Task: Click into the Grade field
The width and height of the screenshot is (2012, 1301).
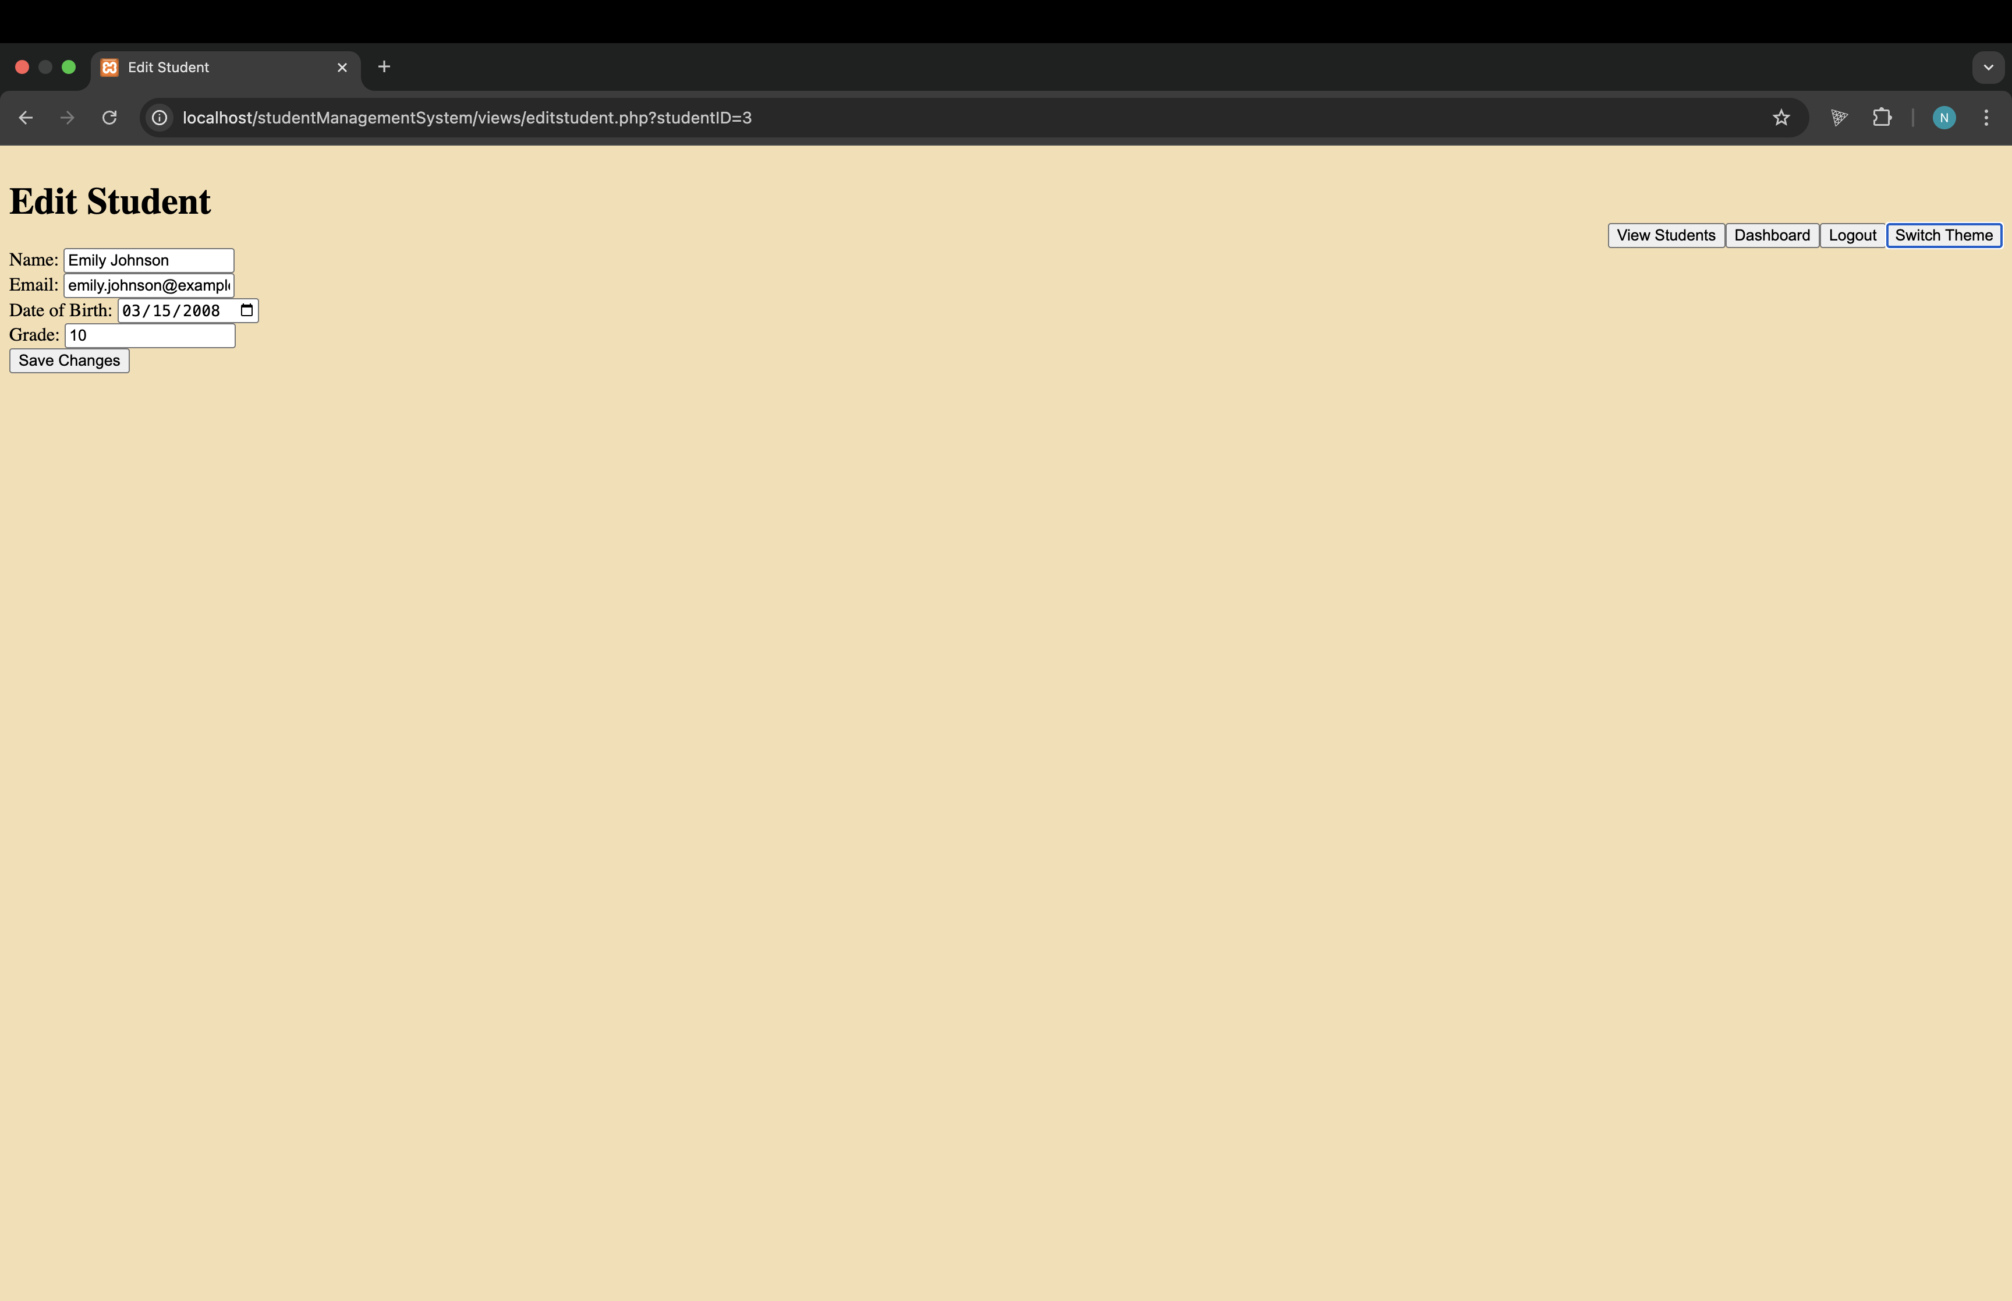Action: (150, 335)
